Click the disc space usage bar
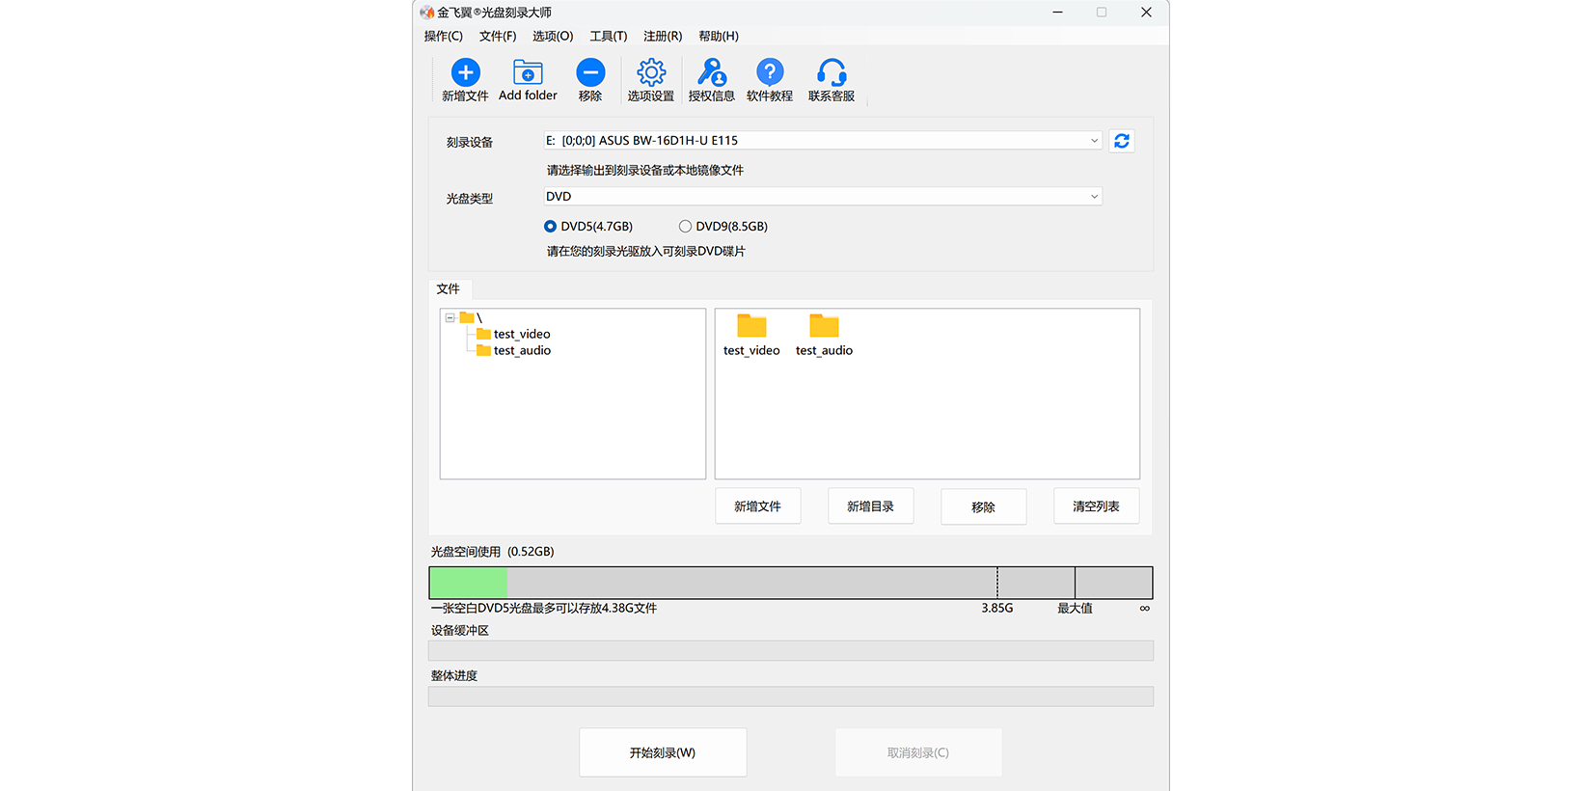The image size is (1582, 791). 790,583
